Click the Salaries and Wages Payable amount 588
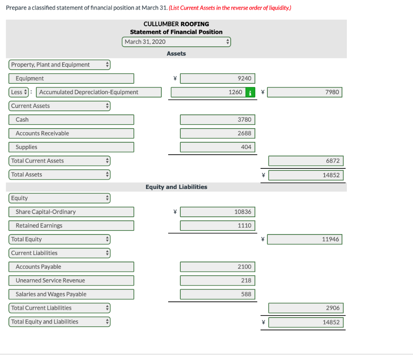 pyautogui.click(x=217, y=294)
